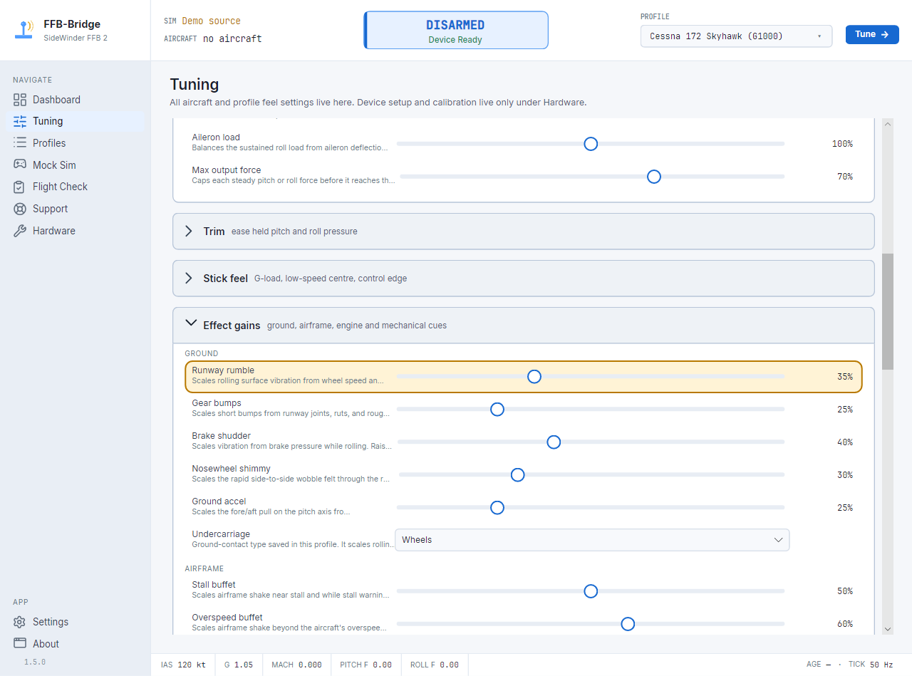Click the tuning panel scrollbar down arrow
This screenshot has height=676, width=912.
click(888, 629)
